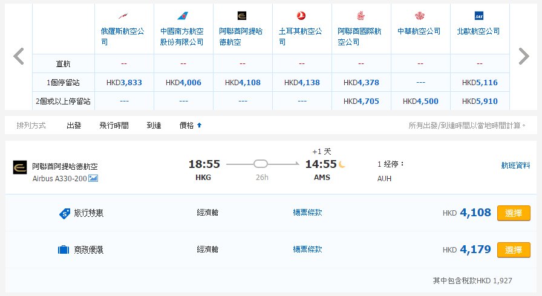Click the price sort ascending arrow
This screenshot has height=296, width=542.
click(x=199, y=126)
